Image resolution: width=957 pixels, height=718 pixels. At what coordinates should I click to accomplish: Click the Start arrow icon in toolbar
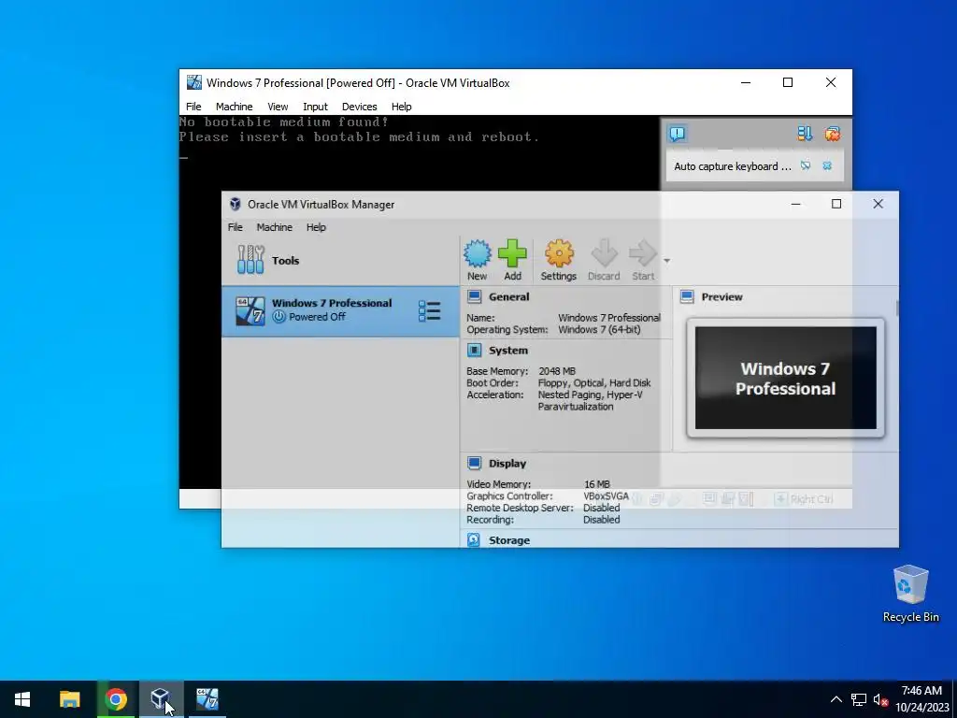(x=643, y=253)
